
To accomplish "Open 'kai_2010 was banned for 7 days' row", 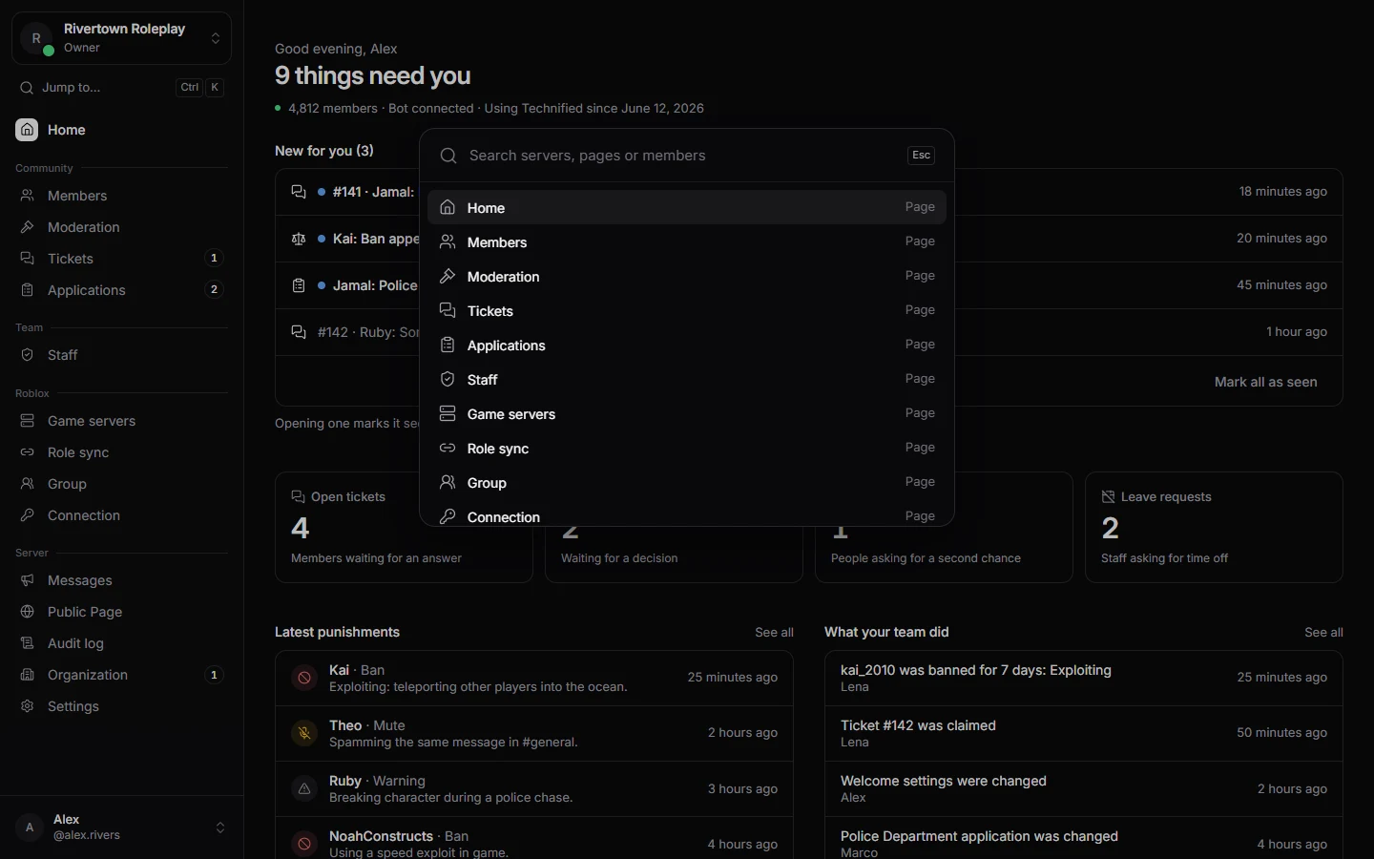I will pos(1084,678).
